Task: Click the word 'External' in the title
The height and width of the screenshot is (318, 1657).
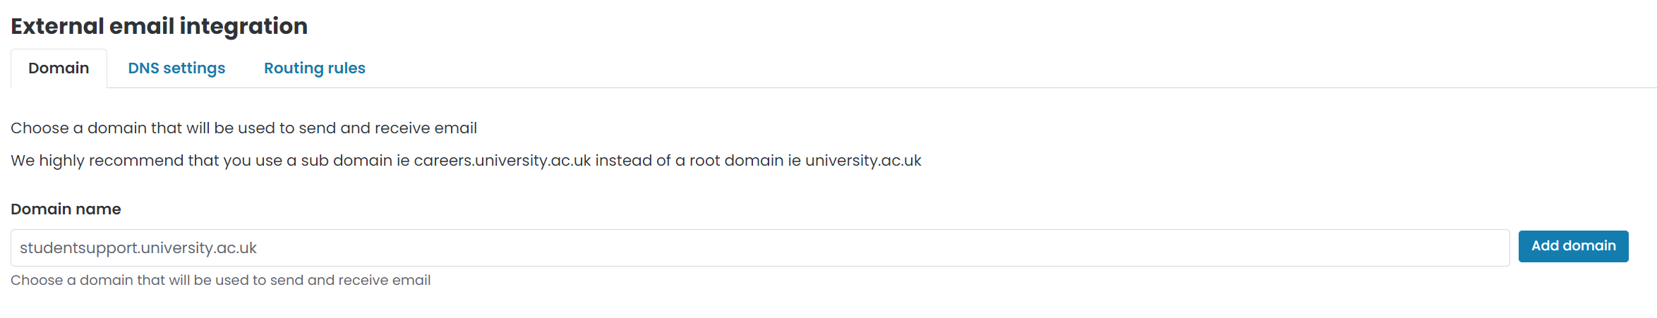Action: click(57, 26)
